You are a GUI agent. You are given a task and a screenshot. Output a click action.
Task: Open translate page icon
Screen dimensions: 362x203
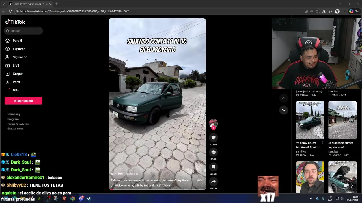(x=312, y=11)
